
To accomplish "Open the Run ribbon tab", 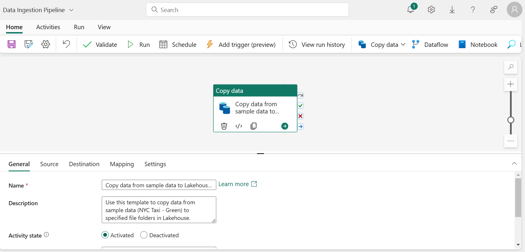I will pyautogui.click(x=79, y=27).
